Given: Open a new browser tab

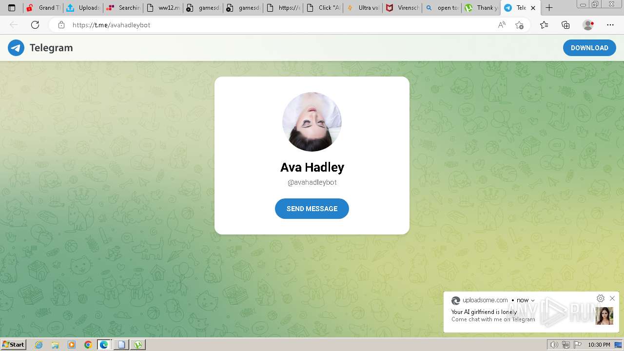Looking at the screenshot, I should pos(549,8).
